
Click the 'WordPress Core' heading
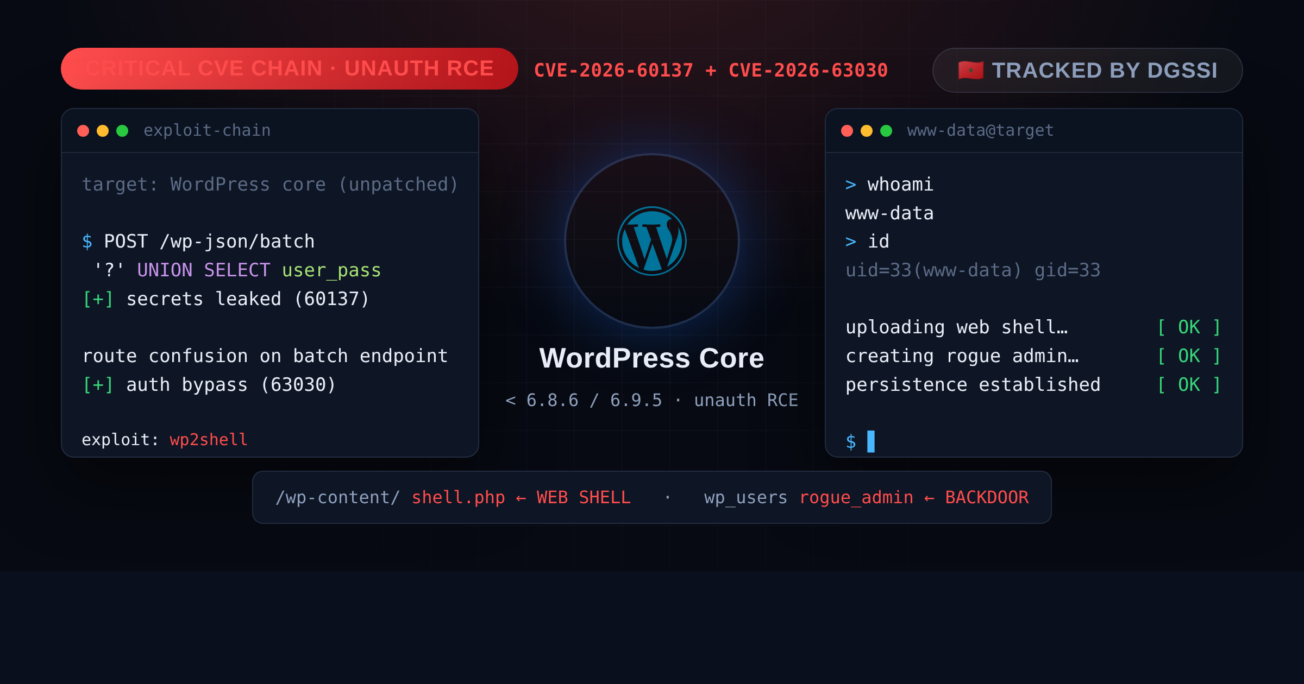click(651, 358)
